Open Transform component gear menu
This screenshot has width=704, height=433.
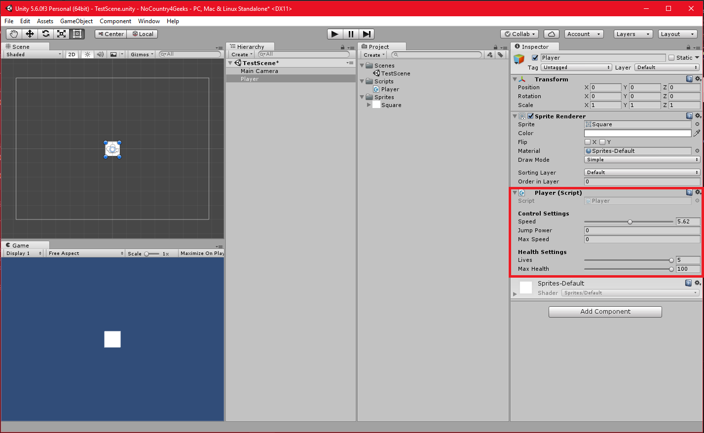[698, 79]
